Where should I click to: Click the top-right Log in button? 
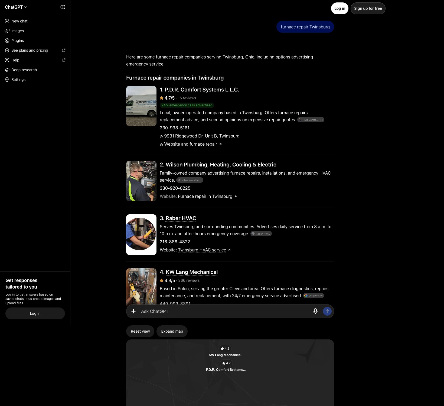pyautogui.click(x=339, y=8)
